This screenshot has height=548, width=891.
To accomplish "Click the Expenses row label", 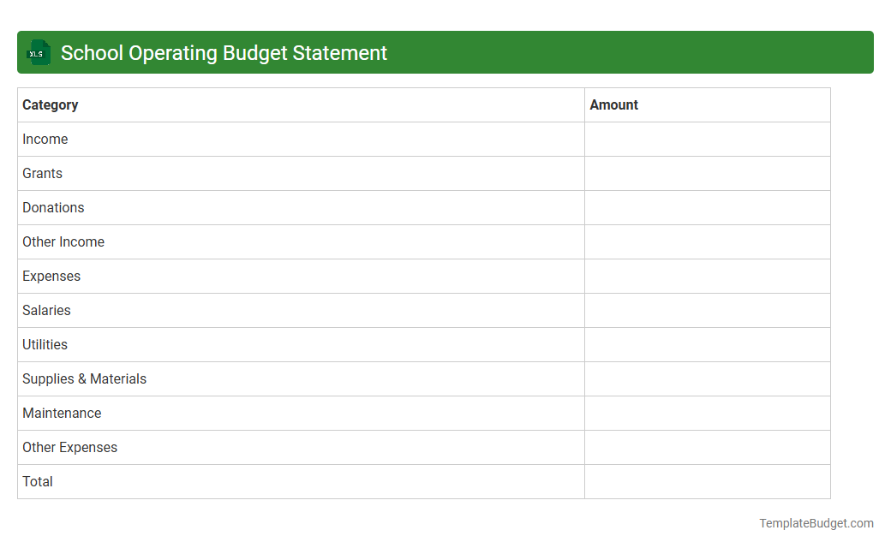I will (x=51, y=276).
